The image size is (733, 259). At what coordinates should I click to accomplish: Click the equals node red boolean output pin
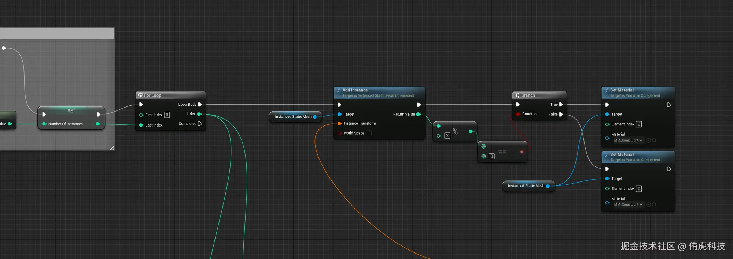pyautogui.click(x=522, y=152)
